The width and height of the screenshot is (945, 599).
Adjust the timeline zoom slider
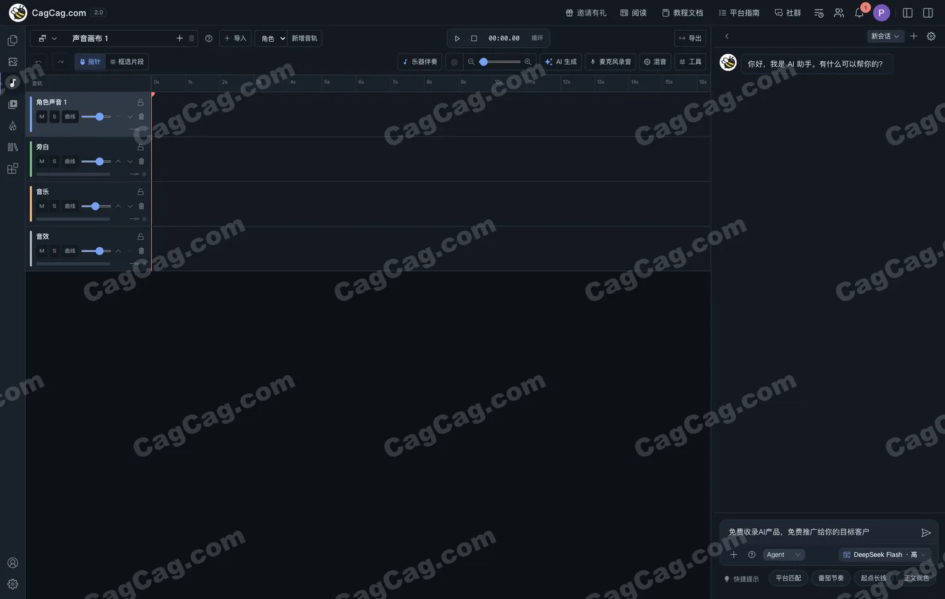tap(500, 62)
